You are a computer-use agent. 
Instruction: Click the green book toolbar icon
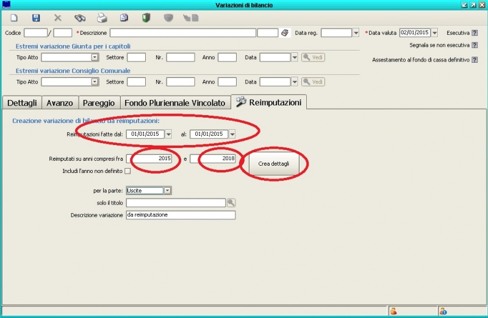pyautogui.click(x=146, y=18)
